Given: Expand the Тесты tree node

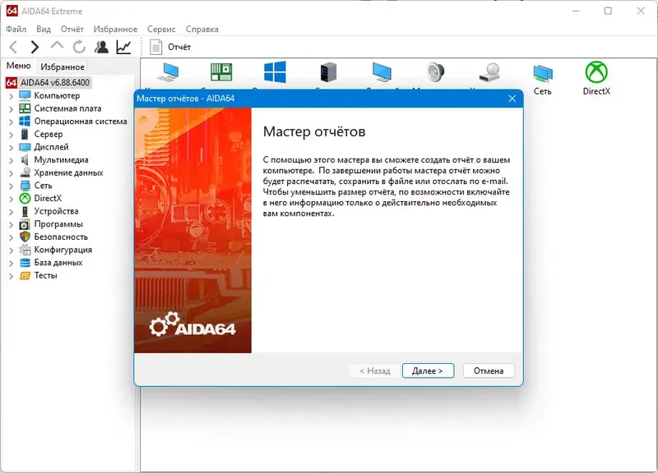Looking at the screenshot, I should [x=11, y=276].
